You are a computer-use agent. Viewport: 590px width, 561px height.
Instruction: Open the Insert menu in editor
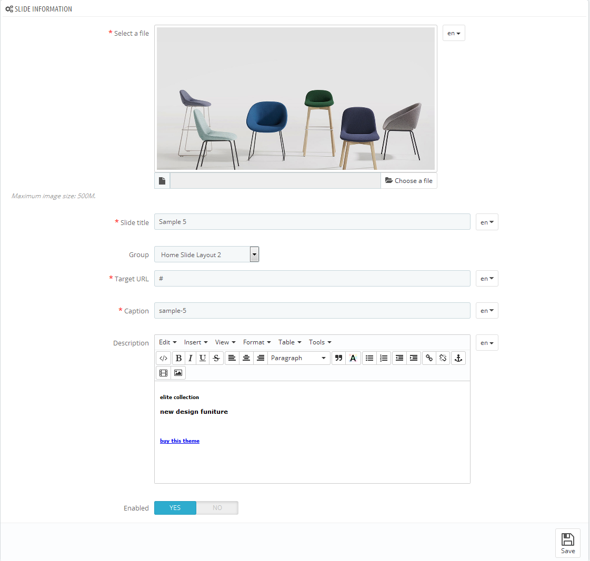[x=196, y=342]
